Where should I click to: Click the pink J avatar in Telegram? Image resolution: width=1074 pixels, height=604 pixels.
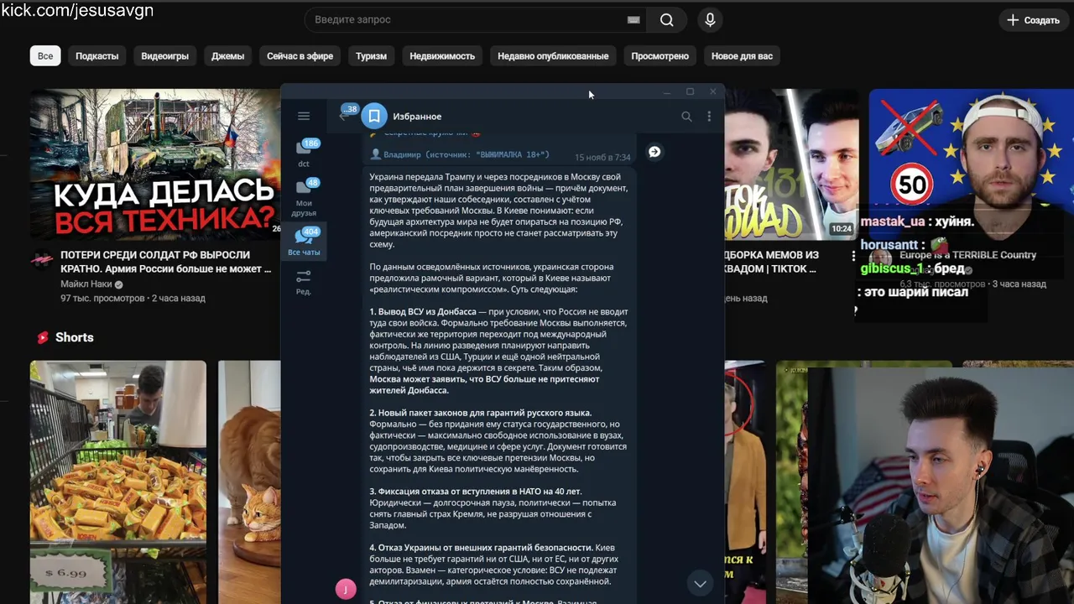346,589
